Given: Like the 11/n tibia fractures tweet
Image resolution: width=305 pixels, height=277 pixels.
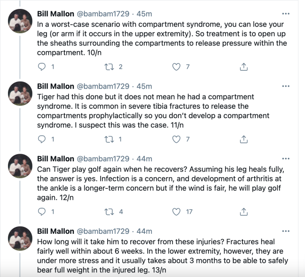Looking at the screenshot, I should click(176, 139).
